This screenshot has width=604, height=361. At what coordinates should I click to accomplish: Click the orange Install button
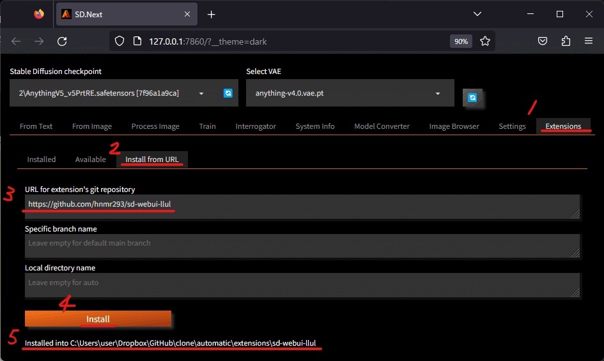[x=98, y=319]
